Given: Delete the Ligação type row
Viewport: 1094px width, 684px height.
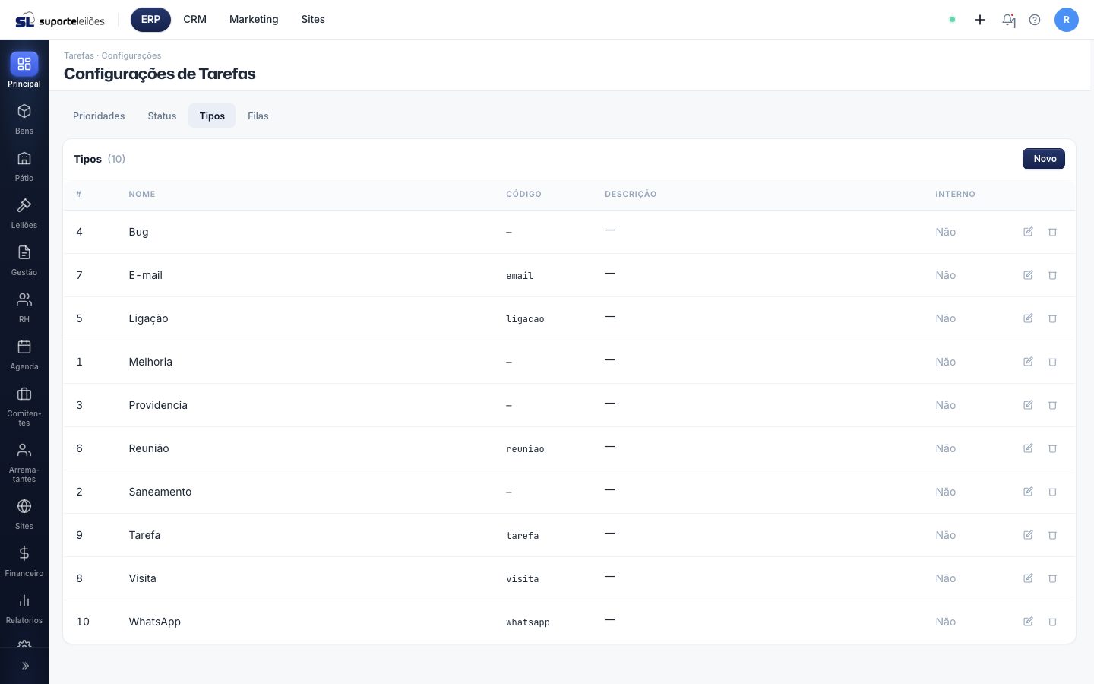Looking at the screenshot, I should 1053,318.
